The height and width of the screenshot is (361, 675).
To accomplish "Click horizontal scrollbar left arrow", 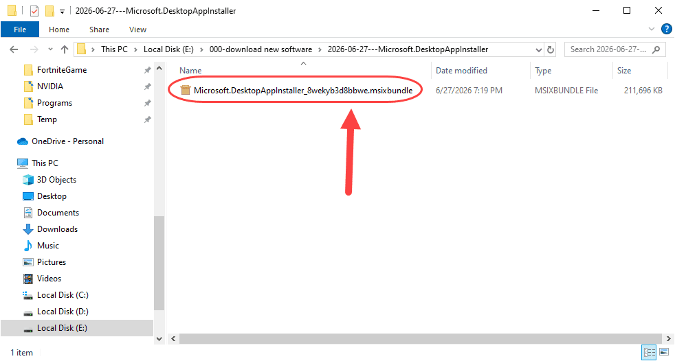I will [173, 338].
